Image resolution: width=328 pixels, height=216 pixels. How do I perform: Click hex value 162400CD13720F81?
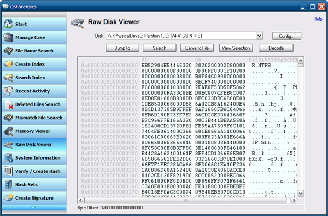click(167, 126)
